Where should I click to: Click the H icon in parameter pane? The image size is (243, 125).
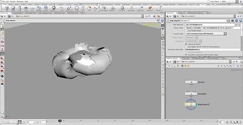233,21
